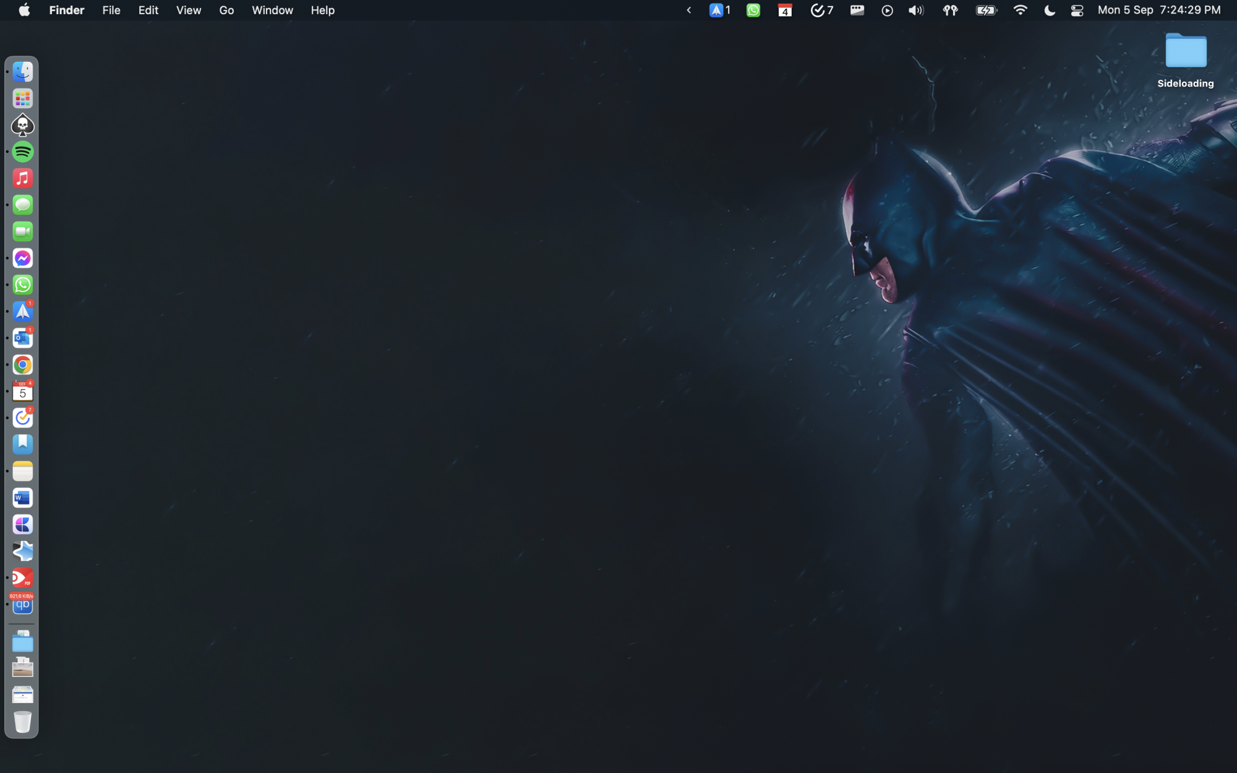Image resolution: width=1237 pixels, height=773 pixels.
Task: Open the Finder application menu
Action: pos(67,10)
